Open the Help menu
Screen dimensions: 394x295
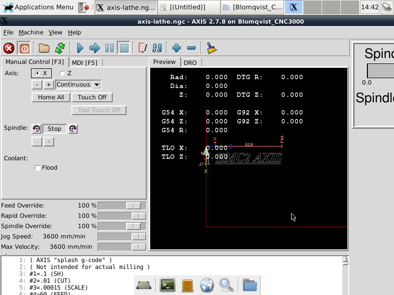point(74,32)
